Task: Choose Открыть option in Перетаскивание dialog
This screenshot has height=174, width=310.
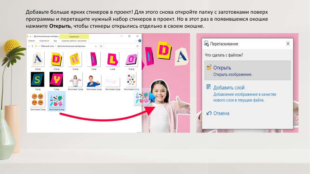Action: pos(247,70)
